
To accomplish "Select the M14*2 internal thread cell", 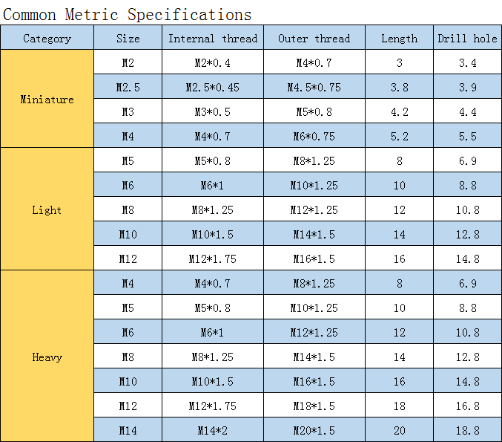I will coord(213,429).
